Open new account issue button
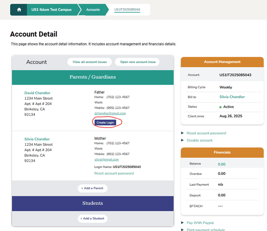 click(x=138, y=62)
